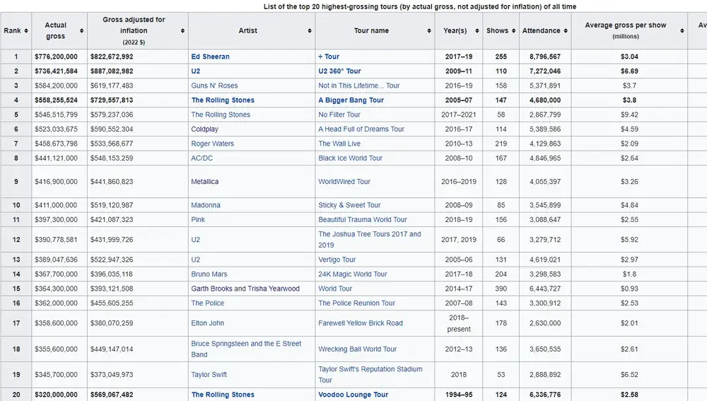This screenshot has height=401, width=707.
Task: Select the table caption about highest-grossing tours
Action: click(420, 6)
